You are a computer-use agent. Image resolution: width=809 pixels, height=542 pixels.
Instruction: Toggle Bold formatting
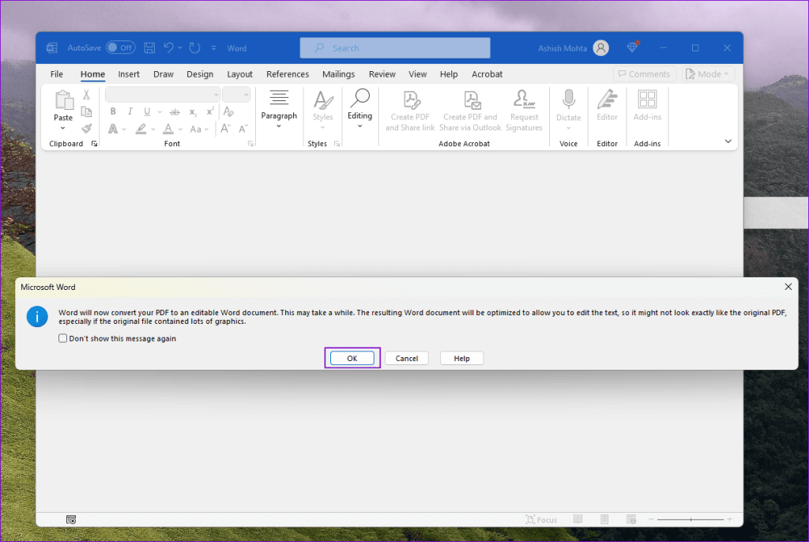click(x=114, y=111)
